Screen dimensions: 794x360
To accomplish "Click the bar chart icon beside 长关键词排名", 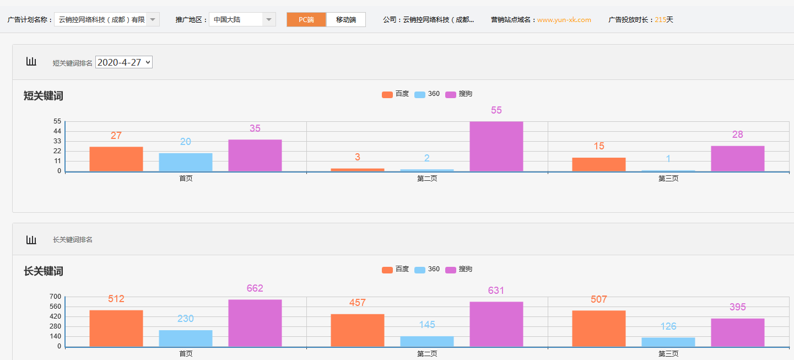I will [x=31, y=239].
